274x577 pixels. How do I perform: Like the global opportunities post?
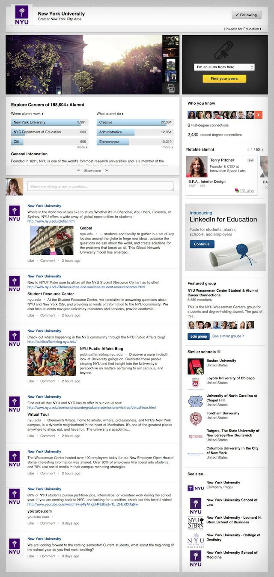click(31, 260)
